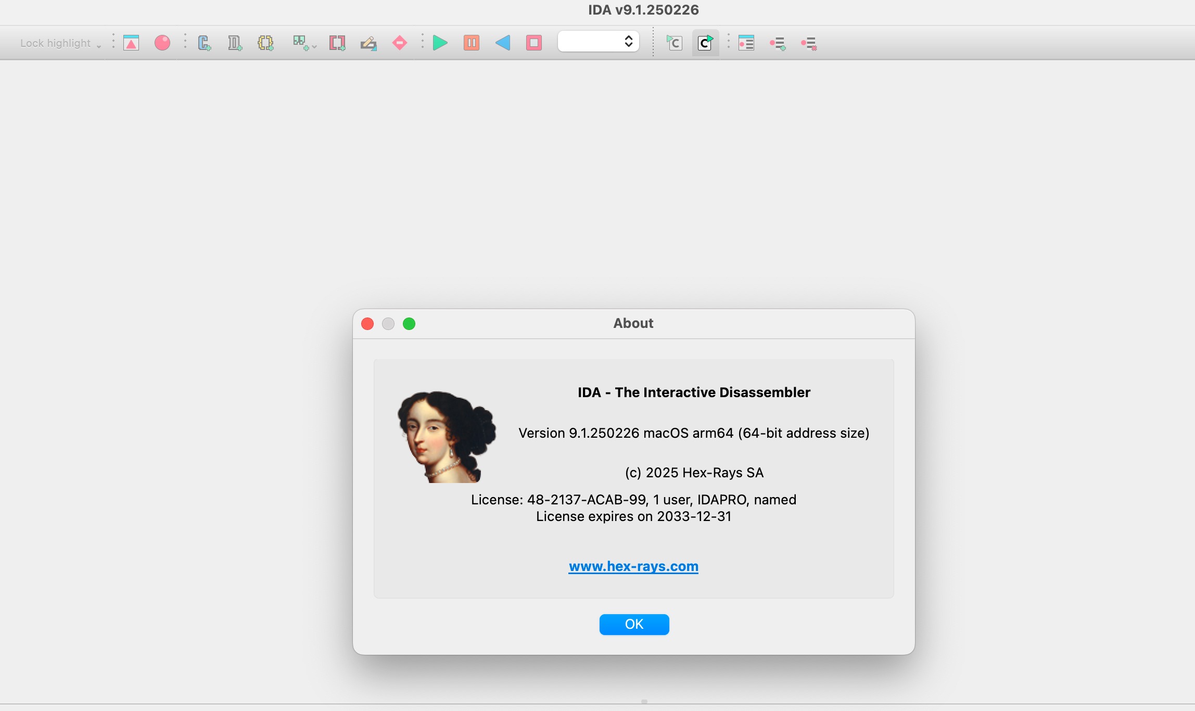The image size is (1195, 711).
Task: Click the blue C insert-code toolbar icon
Action: [204, 43]
